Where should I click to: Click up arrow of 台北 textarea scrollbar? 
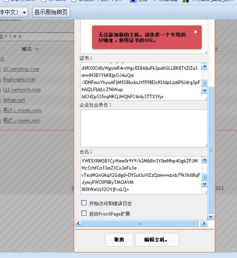[x=205, y=160]
